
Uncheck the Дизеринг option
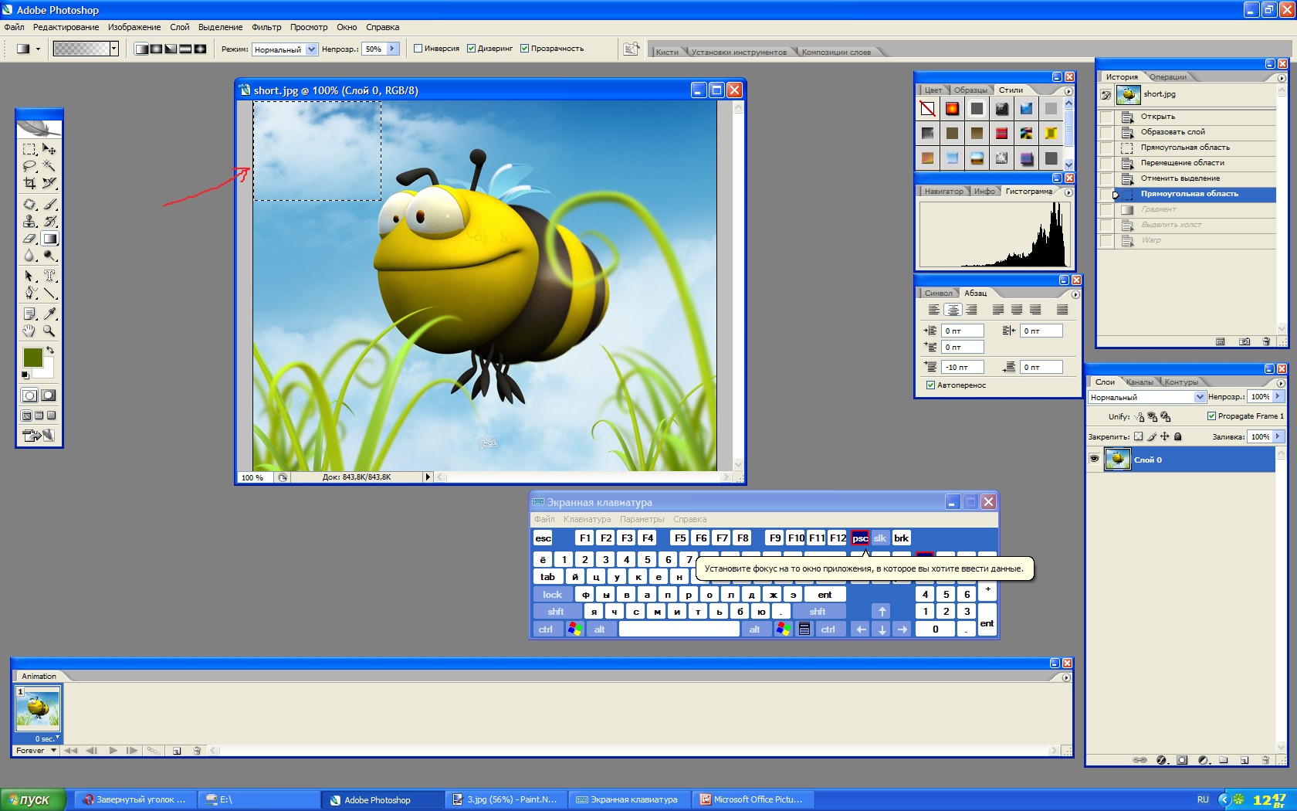click(471, 49)
